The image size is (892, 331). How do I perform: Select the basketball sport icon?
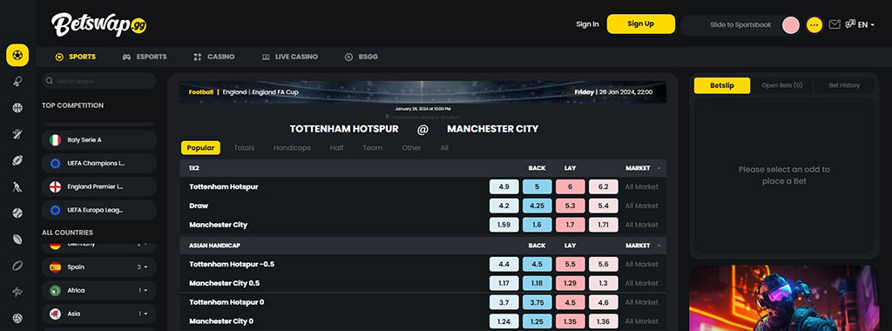(x=17, y=107)
